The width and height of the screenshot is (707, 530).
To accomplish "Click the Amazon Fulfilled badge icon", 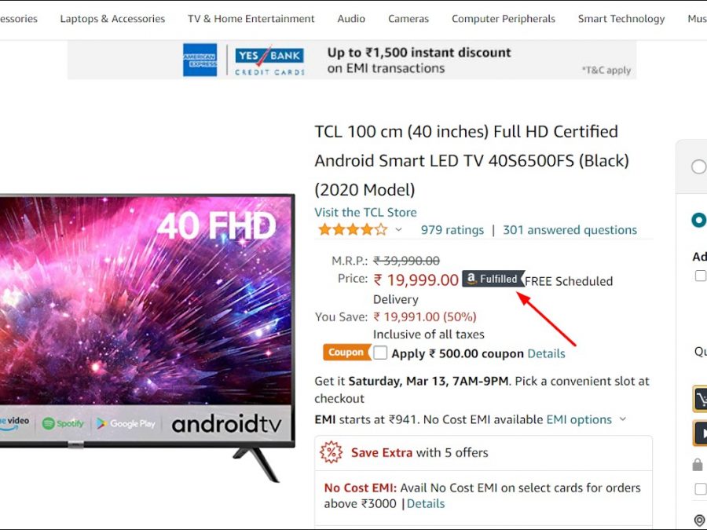I will [493, 279].
